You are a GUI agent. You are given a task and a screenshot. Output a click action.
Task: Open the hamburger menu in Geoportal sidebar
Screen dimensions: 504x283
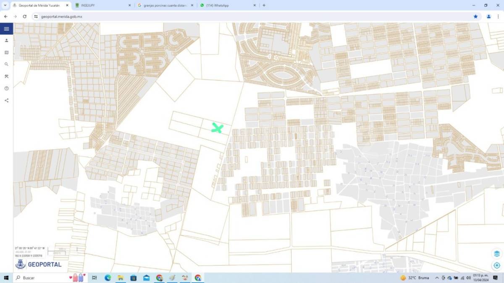pyautogui.click(x=6, y=29)
